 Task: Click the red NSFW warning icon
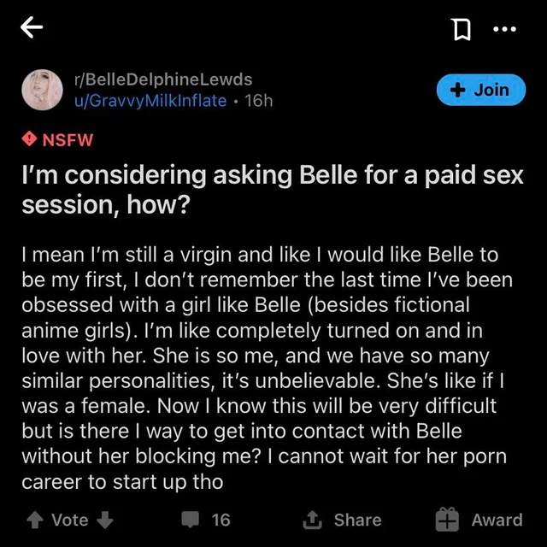coord(29,139)
